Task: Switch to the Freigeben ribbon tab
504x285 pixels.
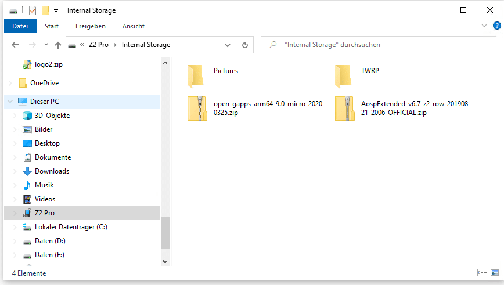Action: (91, 26)
